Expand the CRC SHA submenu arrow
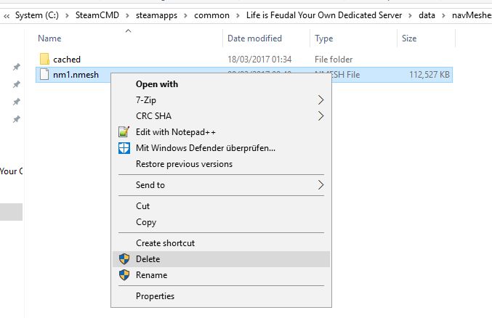 pyautogui.click(x=320, y=116)
